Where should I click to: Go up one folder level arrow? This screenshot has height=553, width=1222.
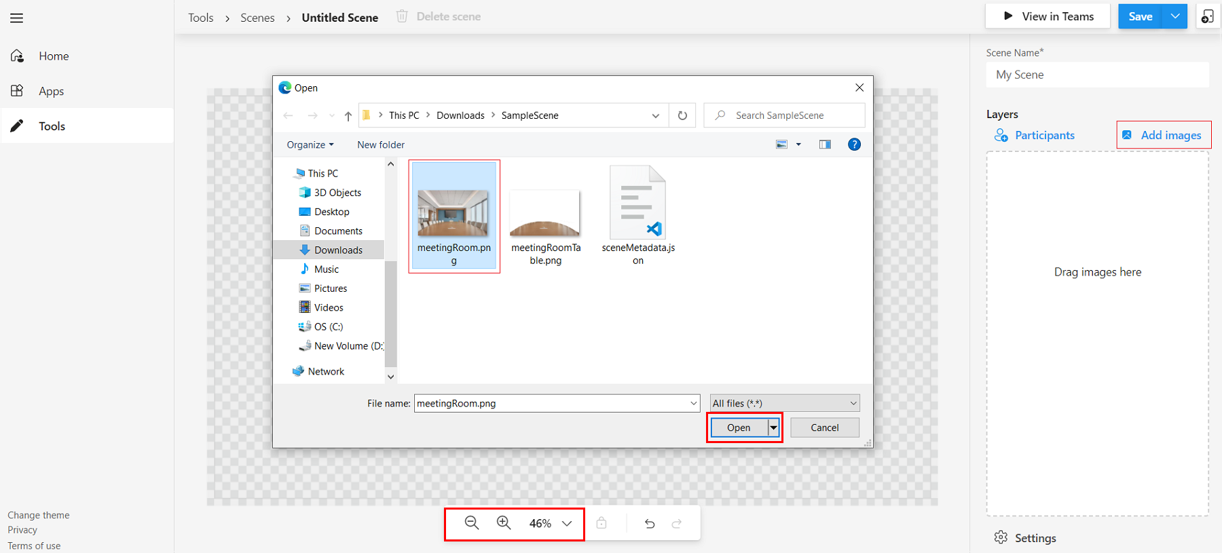click(348, 116)
